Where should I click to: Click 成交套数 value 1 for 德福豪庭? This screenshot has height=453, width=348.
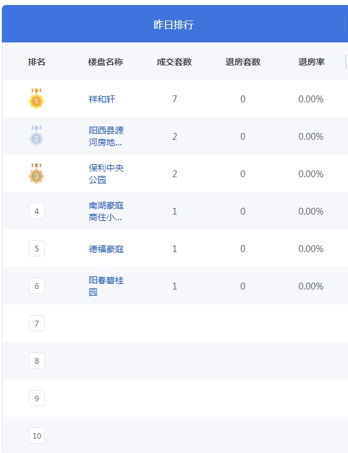[x=175, y=249]
